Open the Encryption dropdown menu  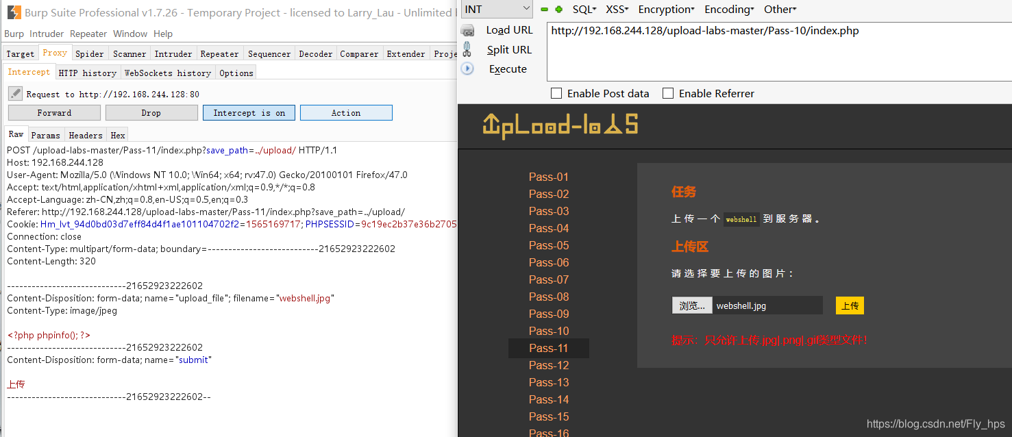tap(666, 10)
